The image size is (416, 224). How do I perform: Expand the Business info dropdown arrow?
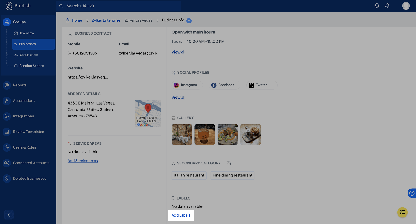click(189, 20)
